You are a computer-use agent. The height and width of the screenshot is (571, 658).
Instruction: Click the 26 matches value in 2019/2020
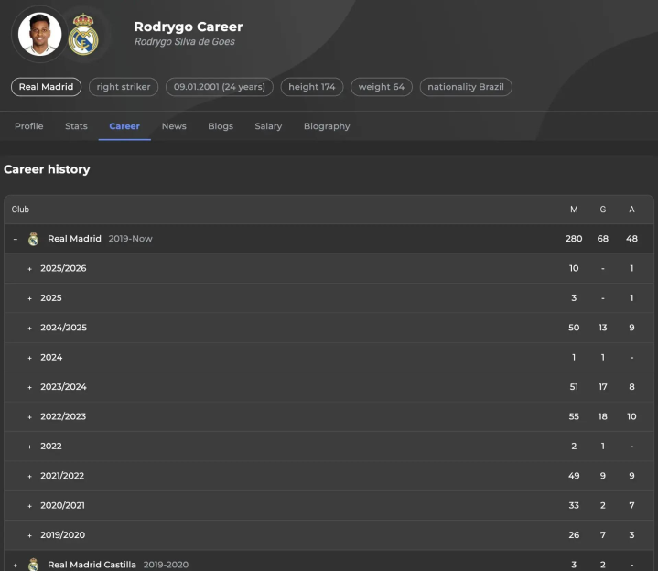pyautogui.click(x=574, y=535)
